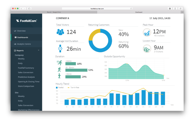Click the Lowest Hour falling chart icon
The height and width of the screenshot is (120, 196).
pos(147,49)
